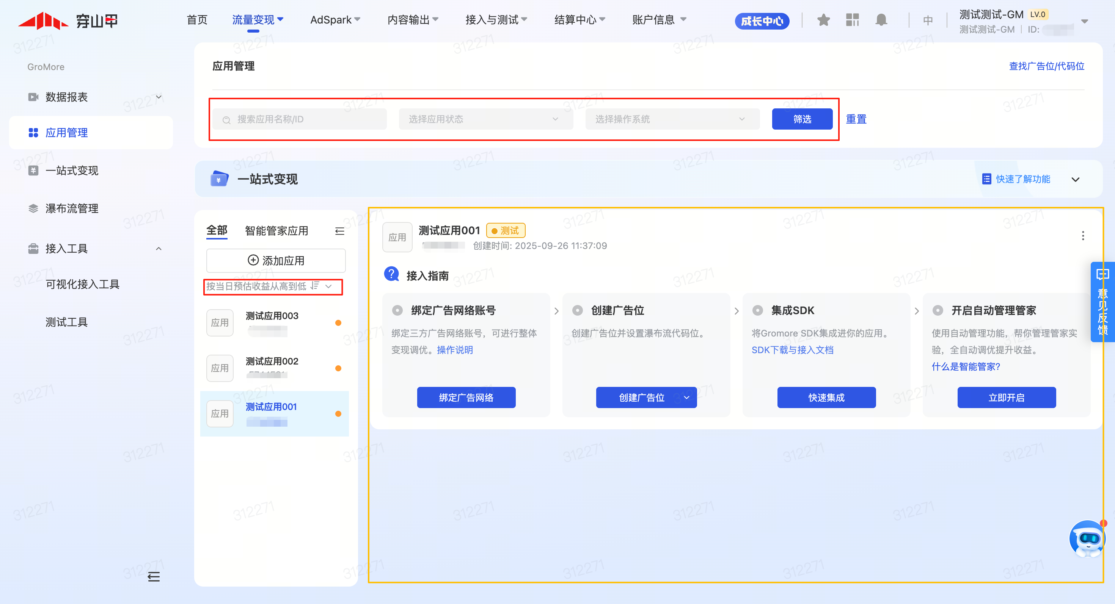Click the 接入指南 question mark icon

[392, 274]
